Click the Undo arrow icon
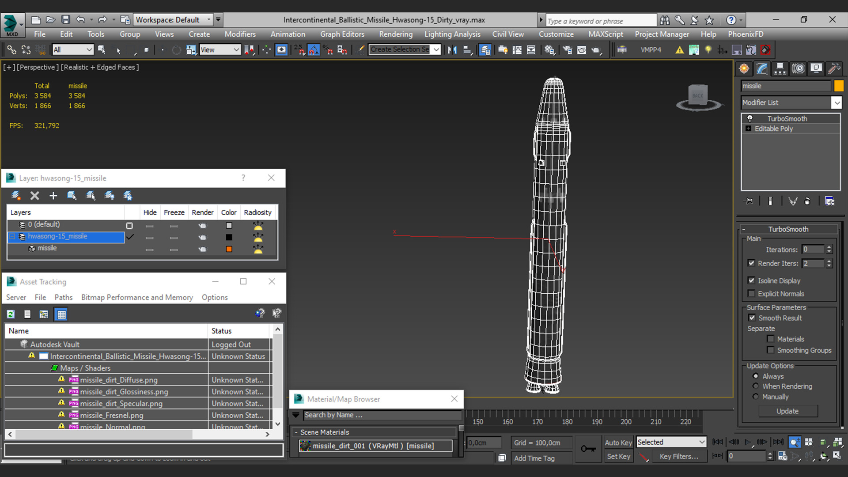The image size is (848, 477). 80,20
